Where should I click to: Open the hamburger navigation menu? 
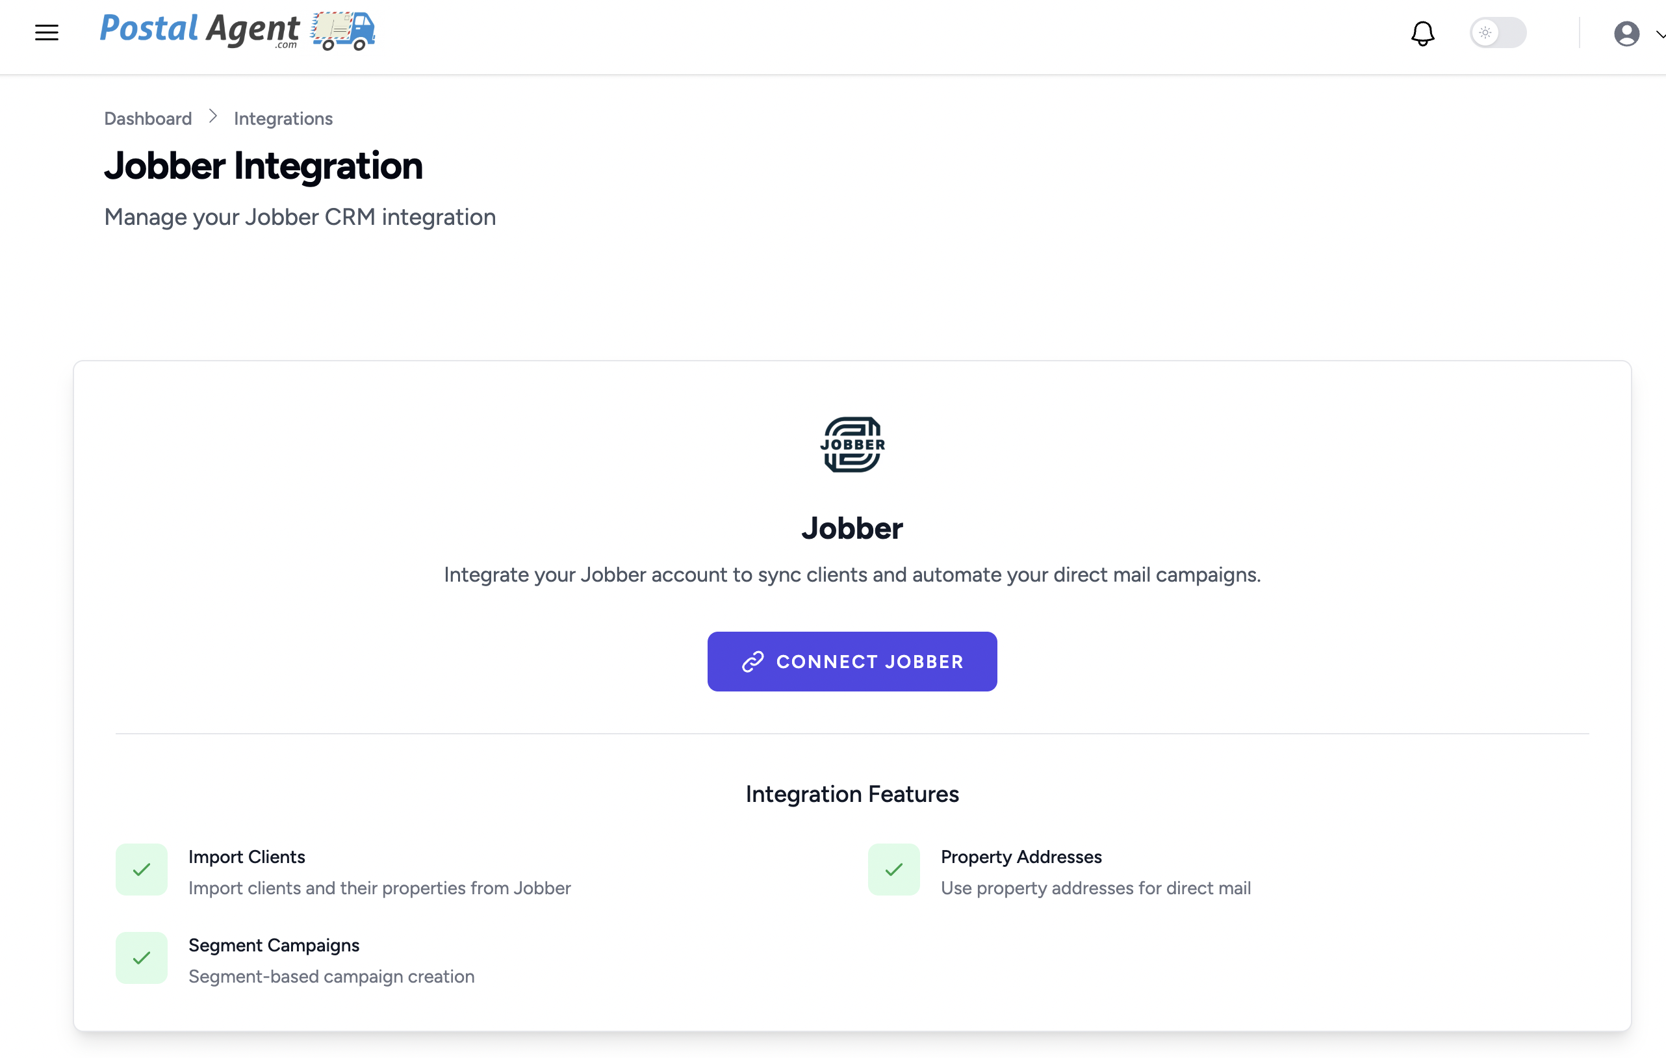coord(46,32)
